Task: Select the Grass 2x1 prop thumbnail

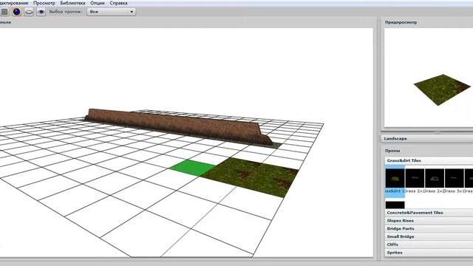Action: tap(415, 179)
